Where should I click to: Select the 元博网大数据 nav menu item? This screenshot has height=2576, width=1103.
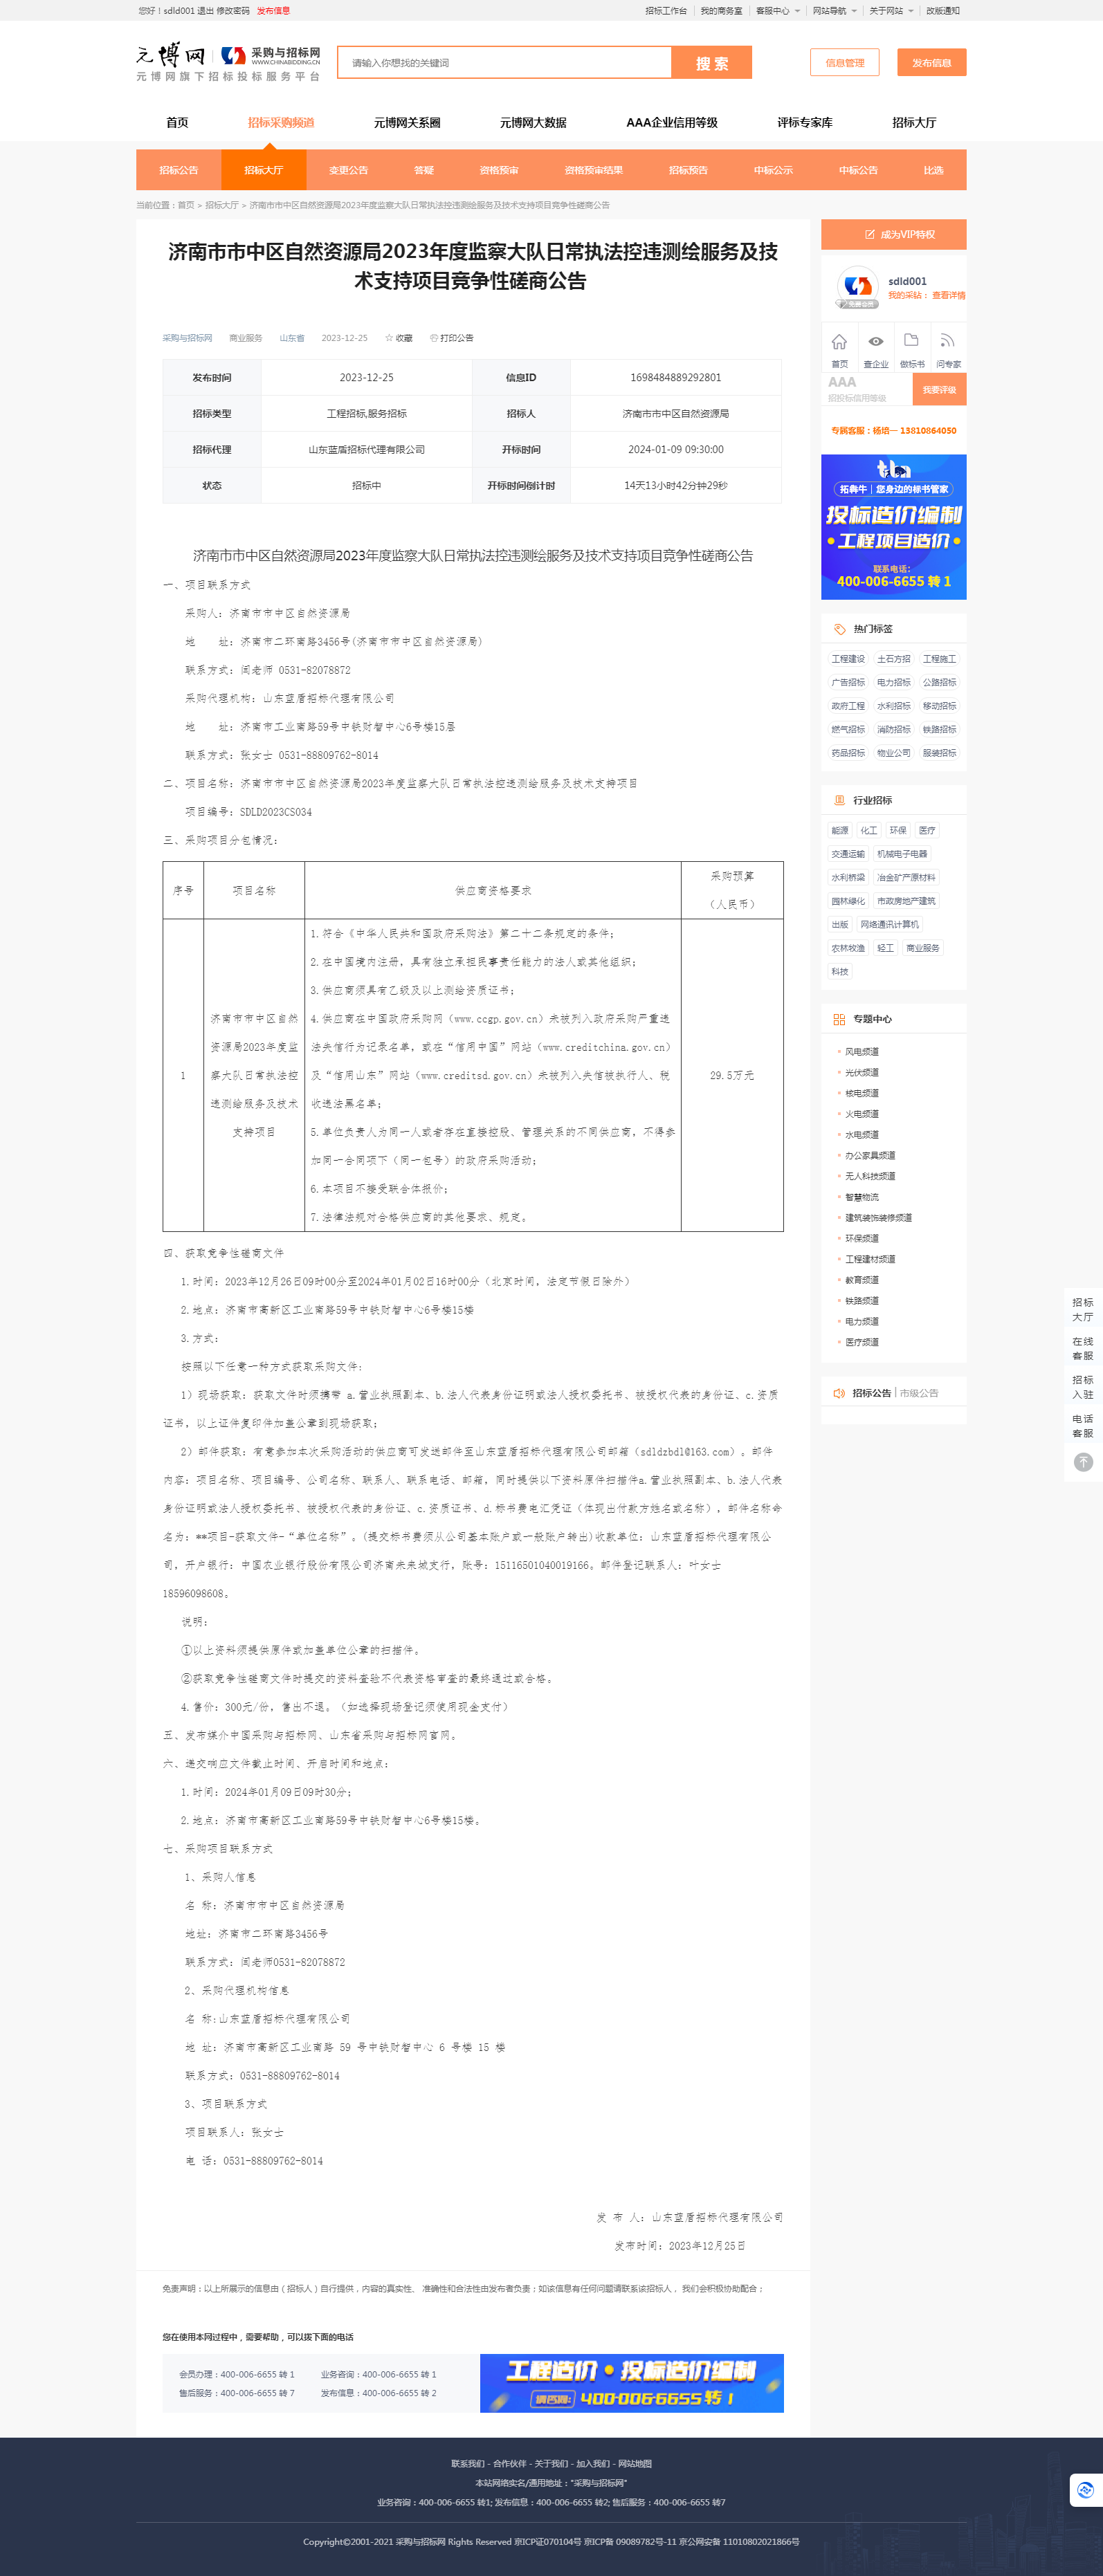click(x=533, y=123)
